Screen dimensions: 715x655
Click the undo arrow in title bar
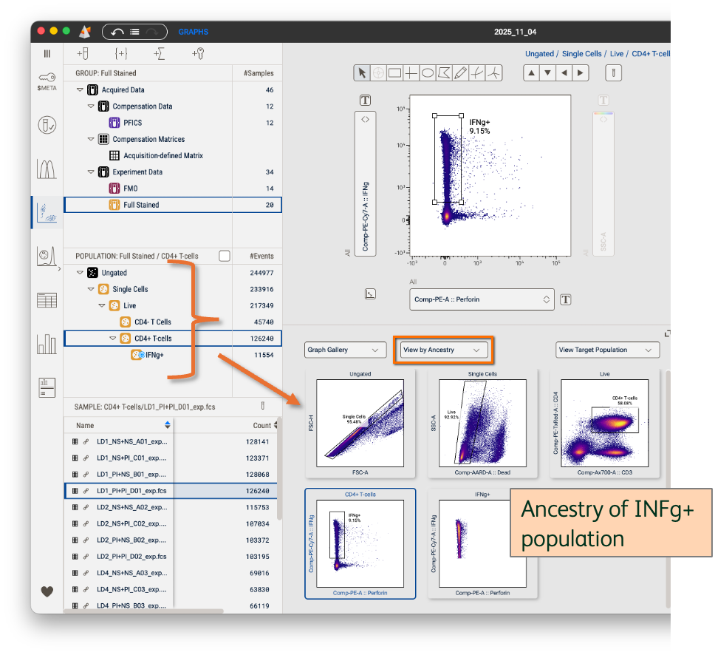pyautogui.click(x=117, y=32)
